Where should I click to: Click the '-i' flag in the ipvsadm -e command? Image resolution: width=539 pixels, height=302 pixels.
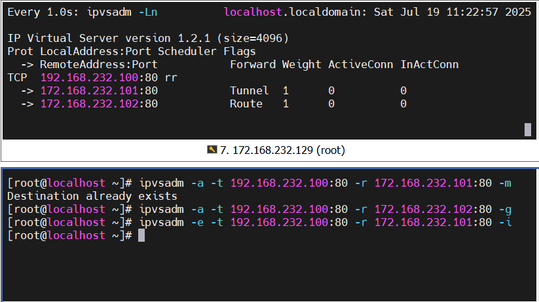pyautogui.click(x=505, y=222)
